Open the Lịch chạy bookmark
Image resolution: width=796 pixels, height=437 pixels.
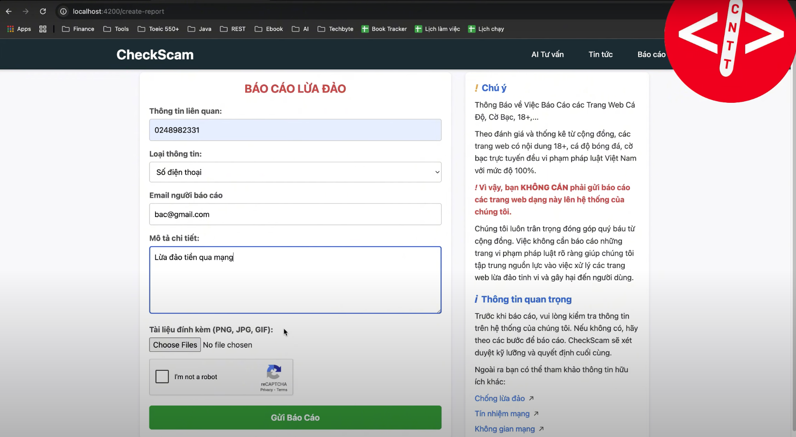click(486, 29)
